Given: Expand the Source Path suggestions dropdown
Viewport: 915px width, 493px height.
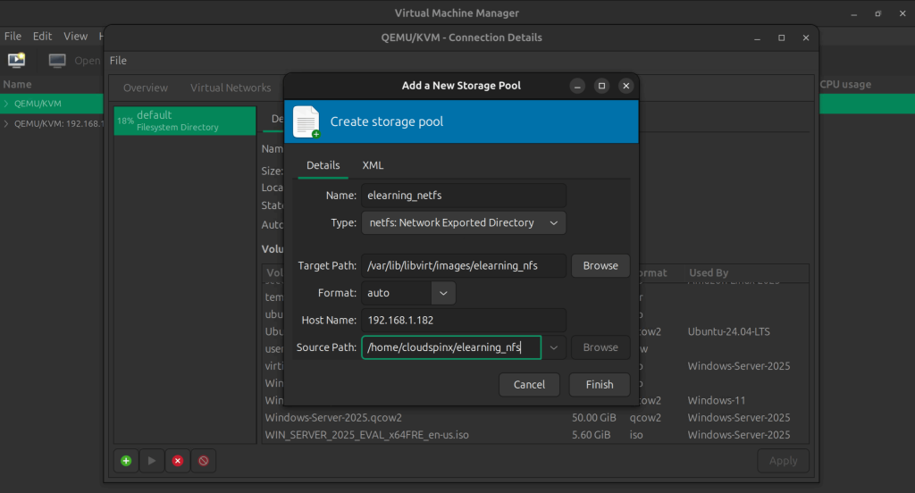Looking at the screenshot, I should click(x=554, y=347).
